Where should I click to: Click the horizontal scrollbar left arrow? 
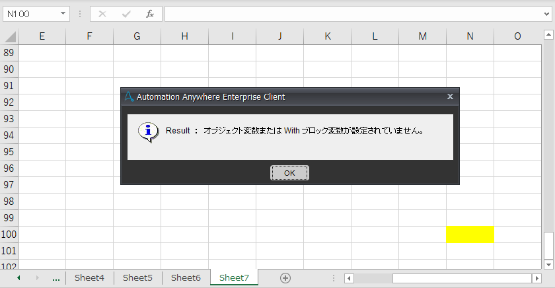coord(349,279)
